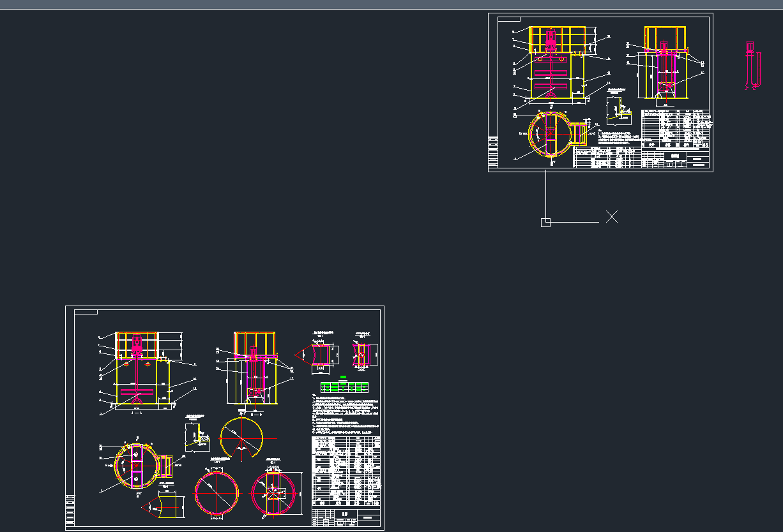The height and width of the screenshot is (532, 783).
Task: Click the parts list table in the lower sheet
Action: click(346, 469)
